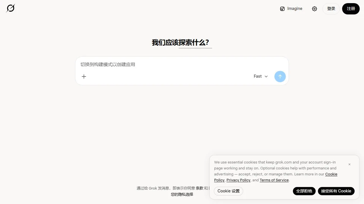Open the 条款 terms link
The width and height of the screenshot is (364, 204).
[x=200, y=188]
